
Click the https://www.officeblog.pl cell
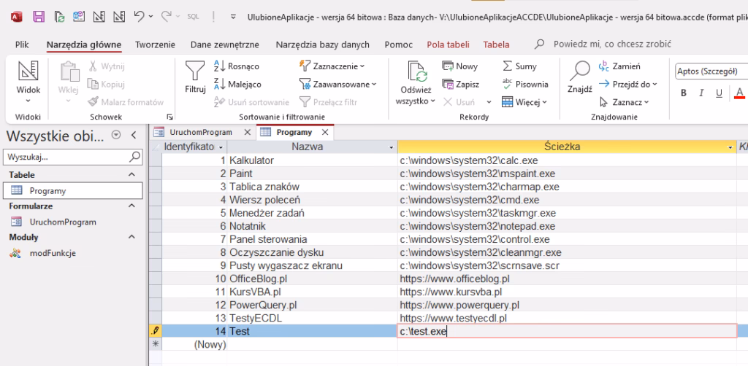point(567,279)
